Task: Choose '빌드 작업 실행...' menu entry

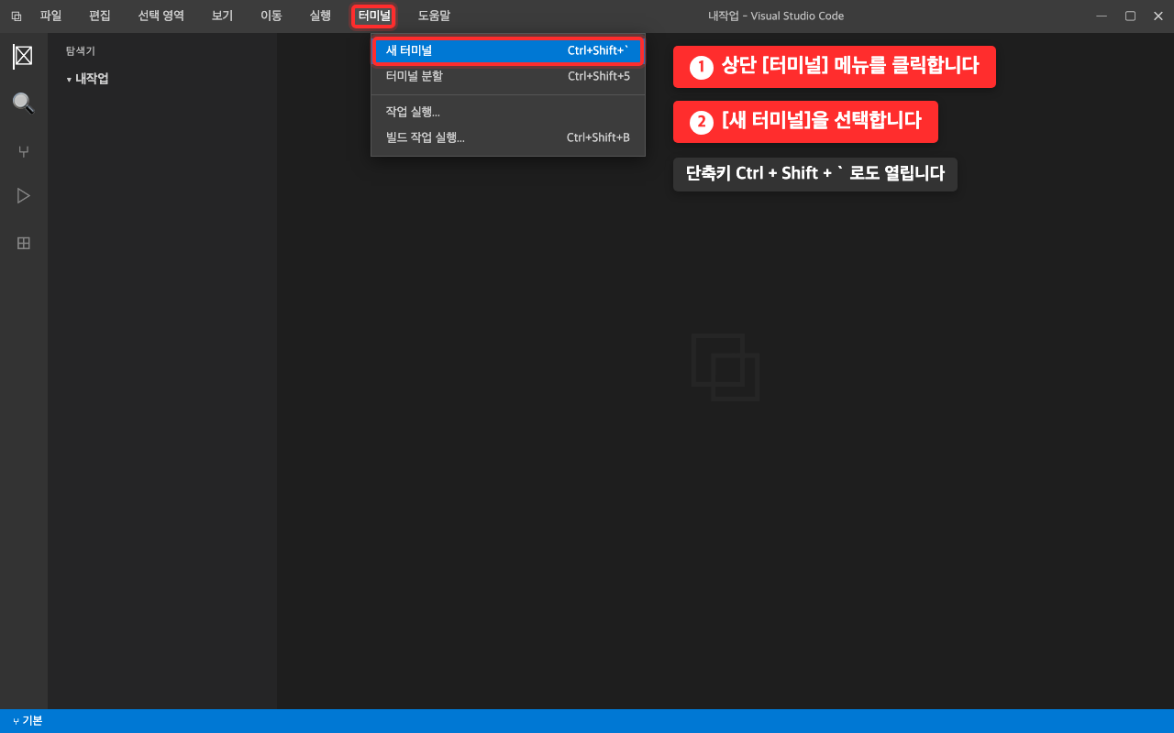Action: coord(508,137)
